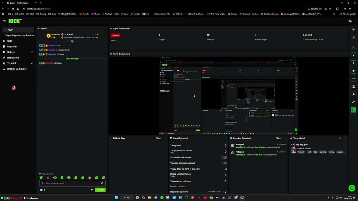Image resolution: width=358 pixels, height=201 pixels.
Task: Click the stream preview thumbnail
Action: pyautogui.click(x=229, y=96)
